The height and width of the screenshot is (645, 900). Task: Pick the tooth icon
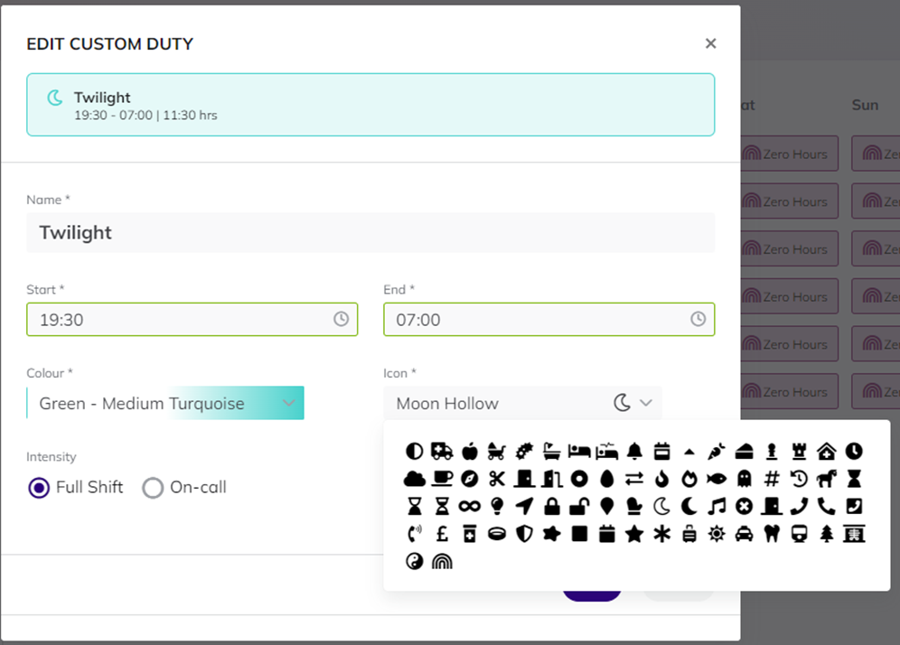click(x=772, y=534)
